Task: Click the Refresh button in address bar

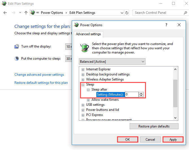Action: coord(127,13)
